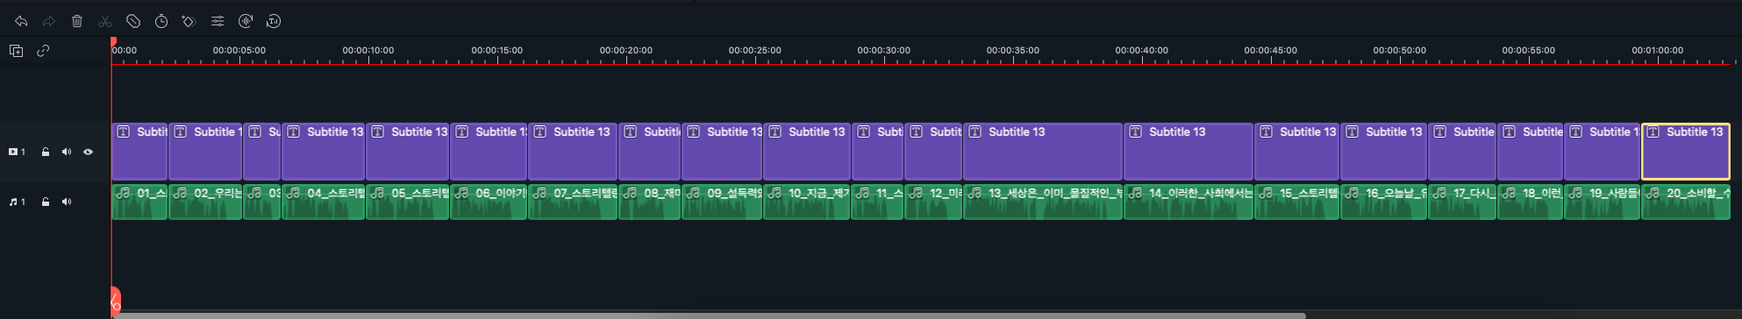
Task: Start audio beat detection with the waveform icon
Action: click(246, 21)
